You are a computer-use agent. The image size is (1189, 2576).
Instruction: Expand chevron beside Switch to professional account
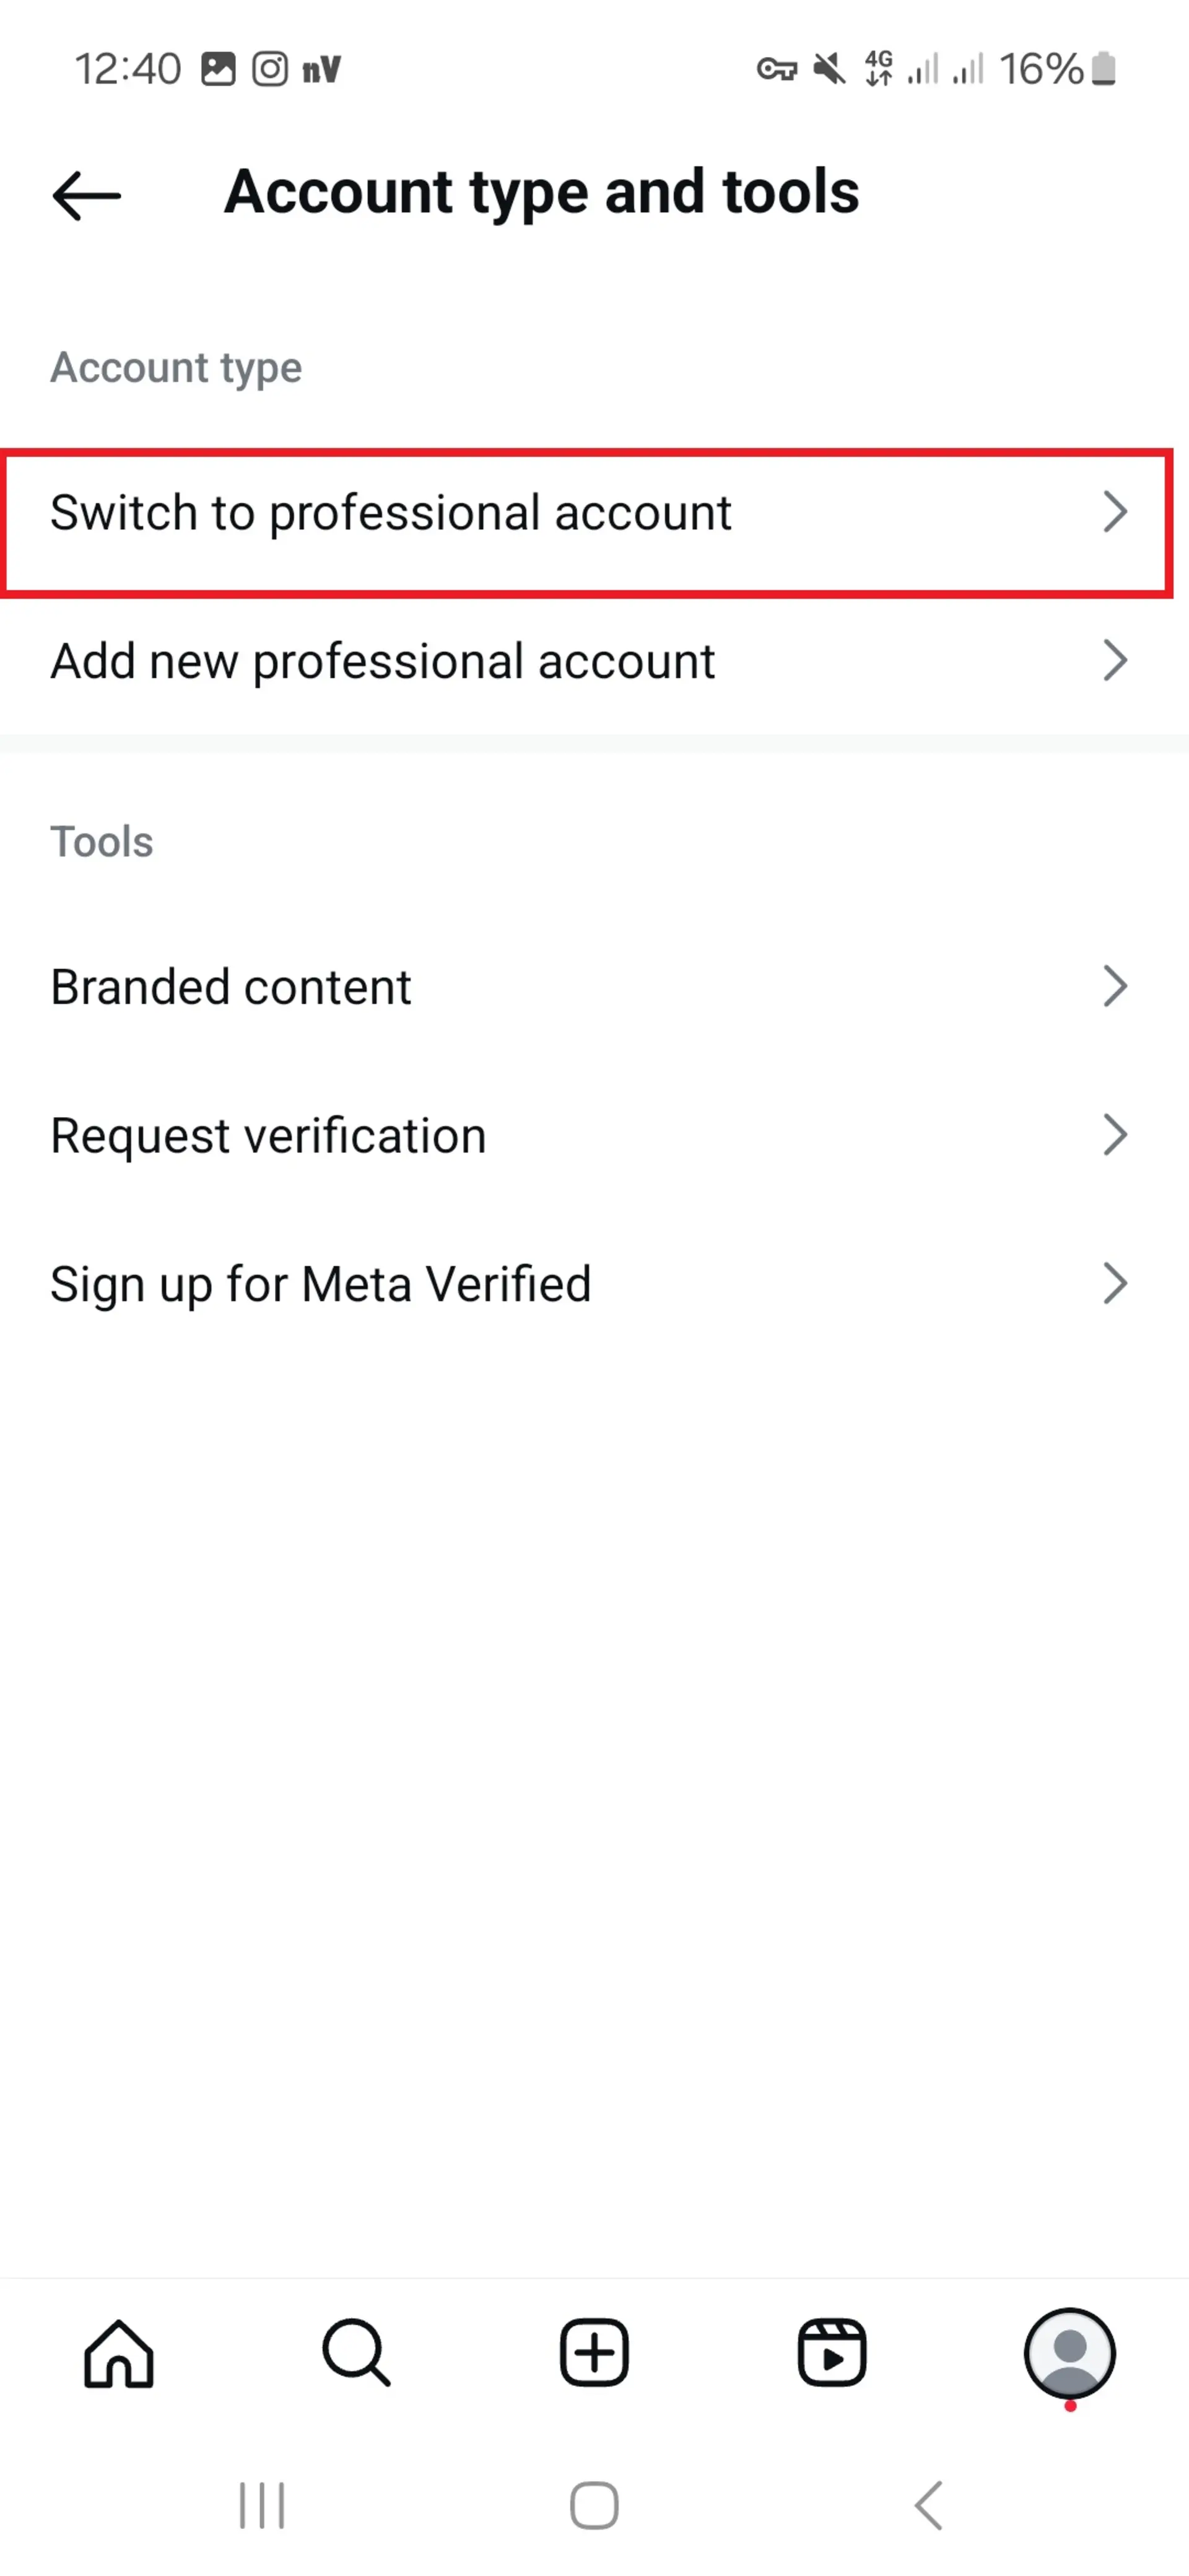point(1115,512)
